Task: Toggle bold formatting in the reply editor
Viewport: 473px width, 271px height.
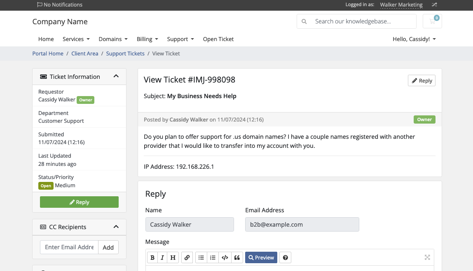Action: point(152,257)
